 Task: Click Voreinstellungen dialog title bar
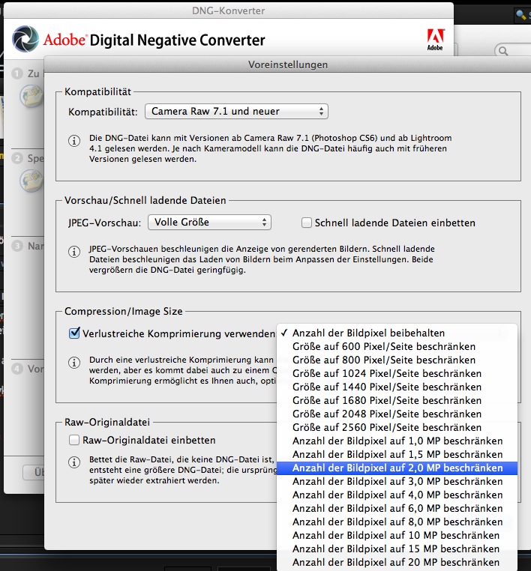(287, 64)
